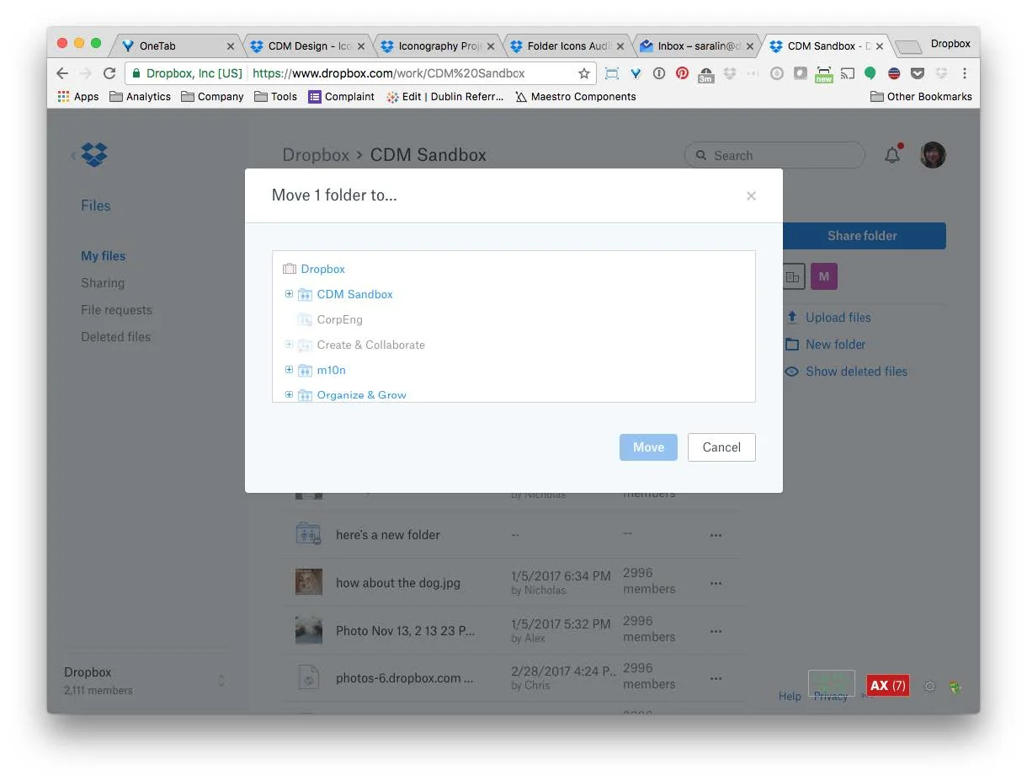
Task: Open the account avatar menu
Action: (x=933, y=155)
